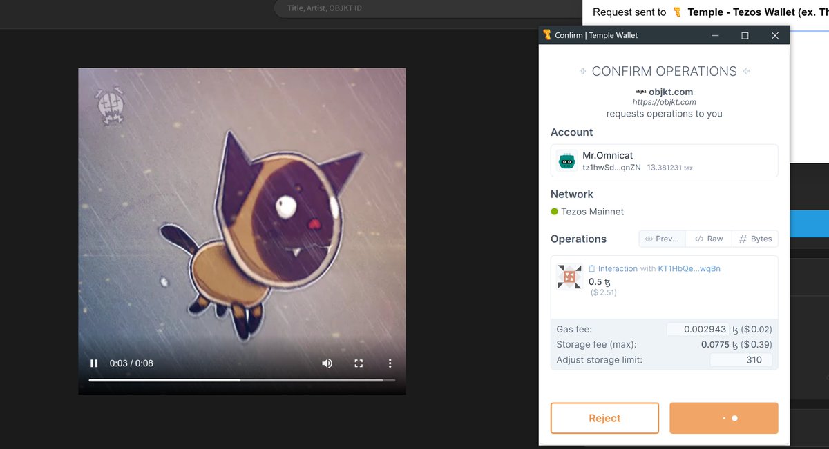Click the ($2.51) dollar value text
Screen dimensions: 829x449
[604, 292]
